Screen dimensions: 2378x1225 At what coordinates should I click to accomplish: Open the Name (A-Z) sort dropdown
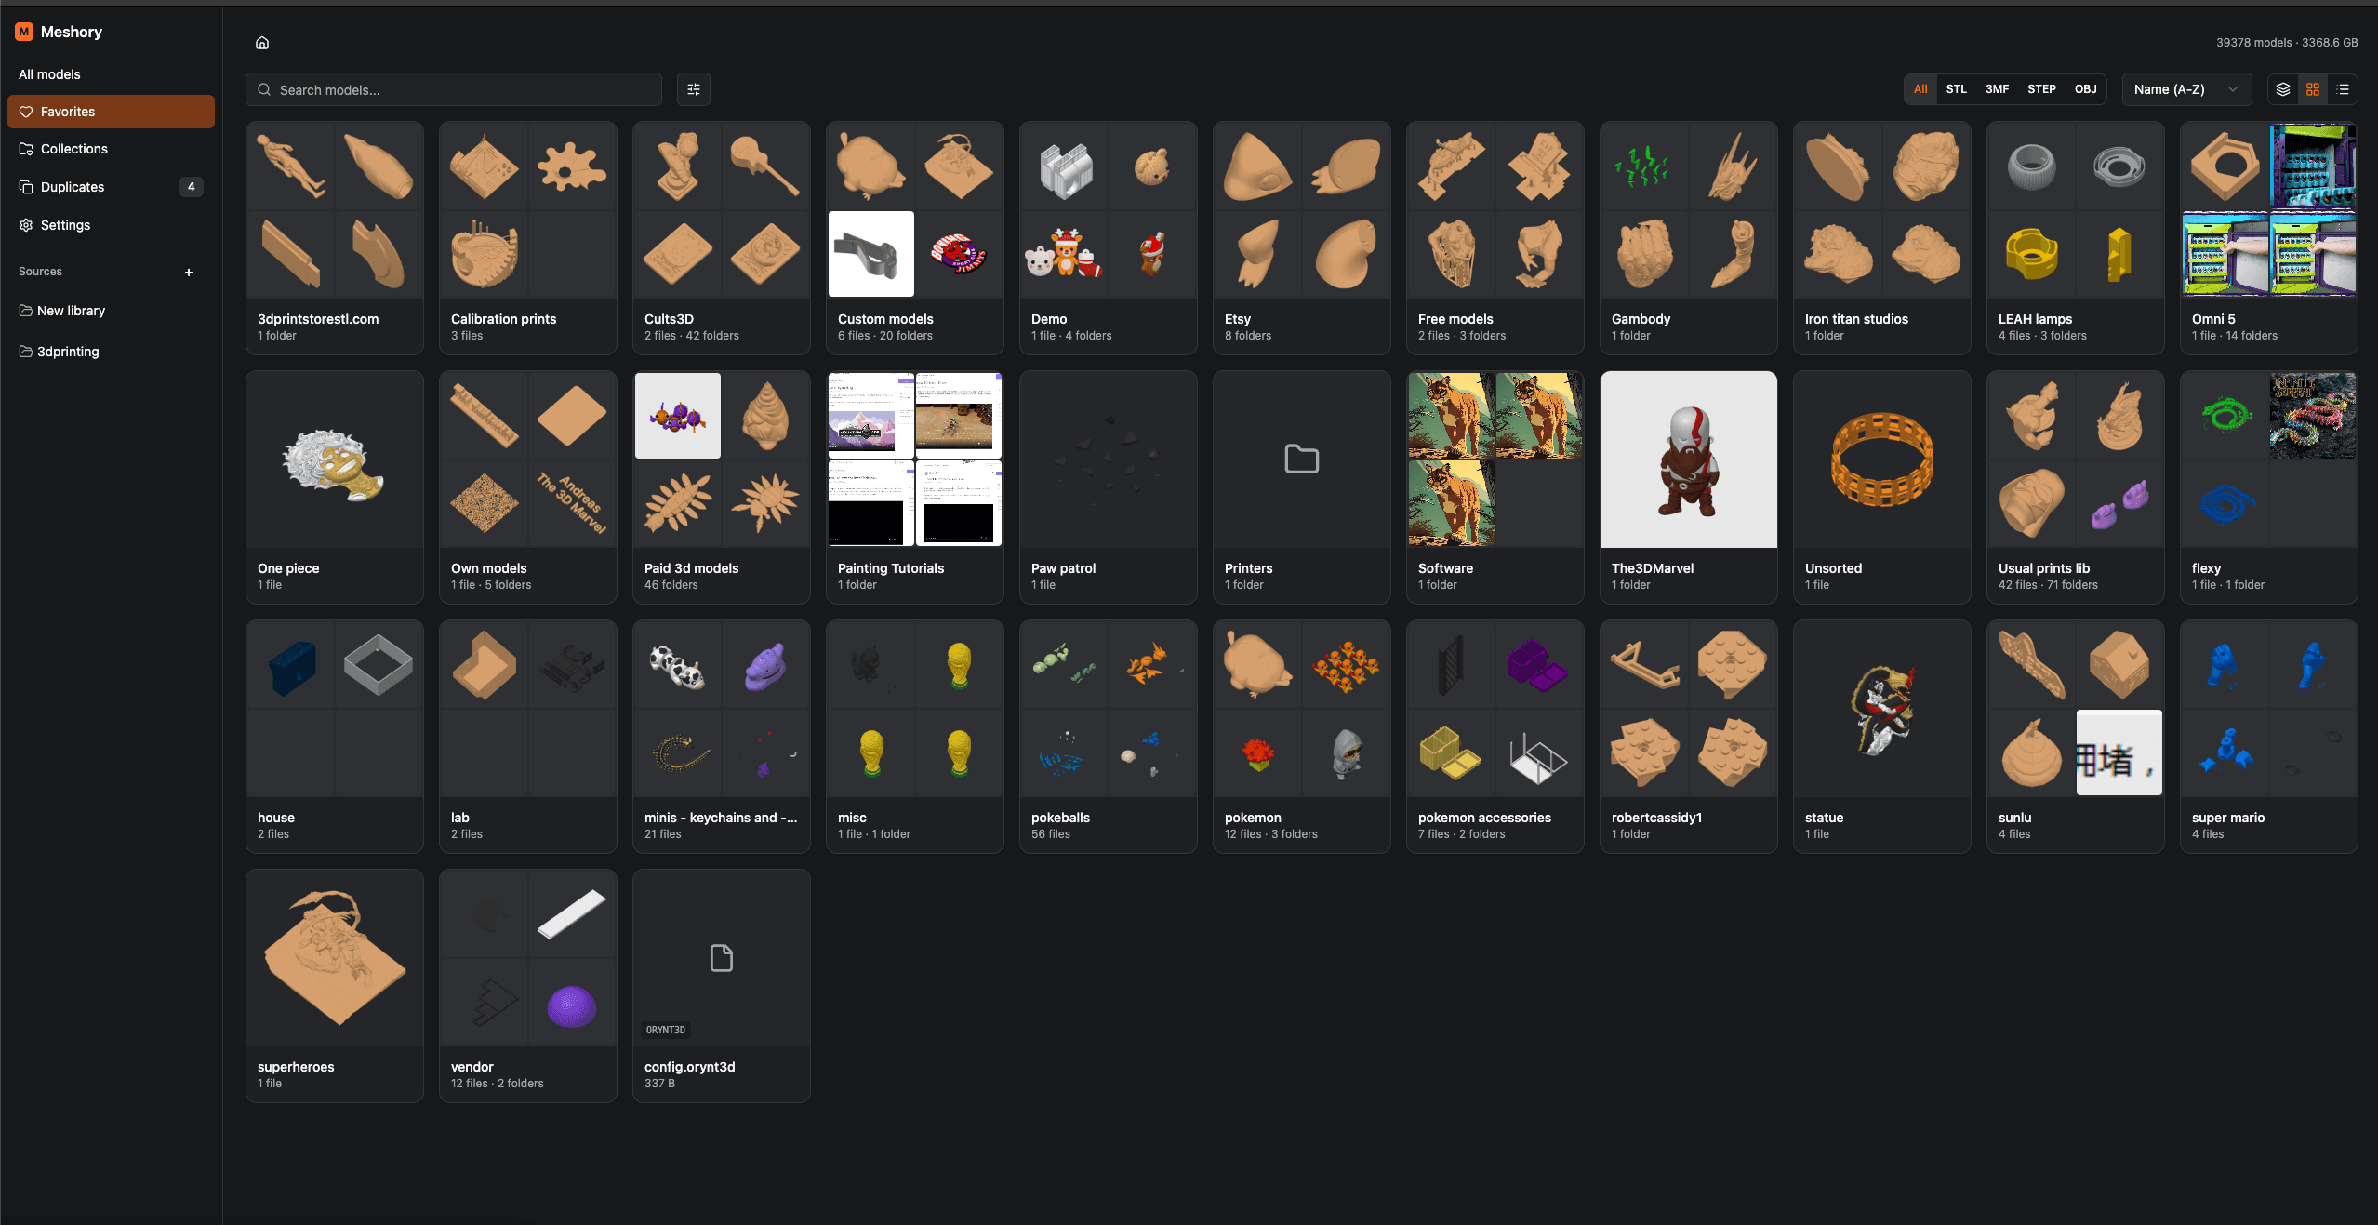pos(2186,89)
